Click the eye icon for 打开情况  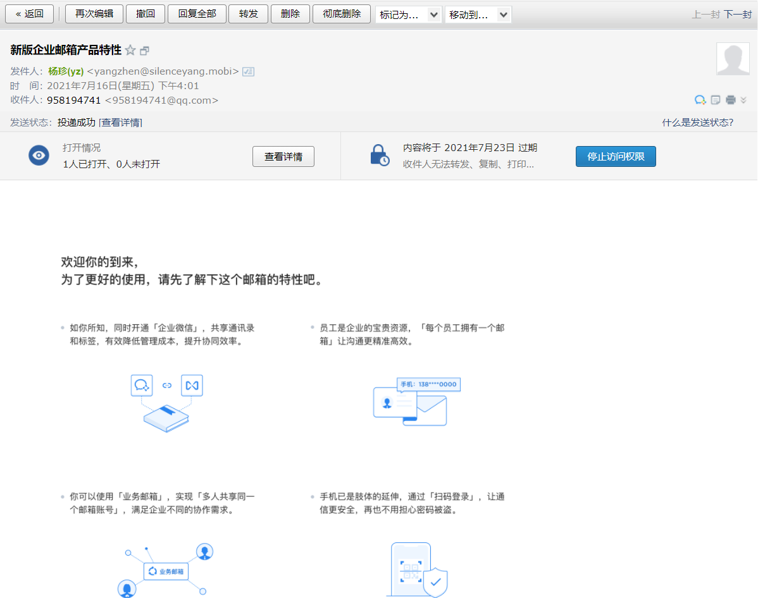point(39,156)
